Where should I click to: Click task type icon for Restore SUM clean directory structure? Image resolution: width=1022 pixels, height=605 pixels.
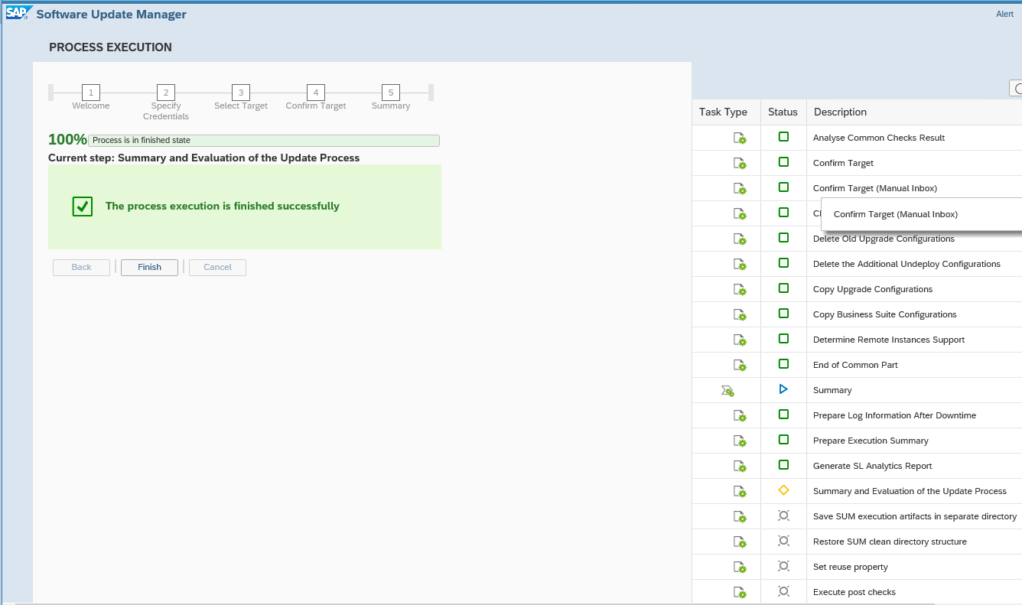[740, 542]
